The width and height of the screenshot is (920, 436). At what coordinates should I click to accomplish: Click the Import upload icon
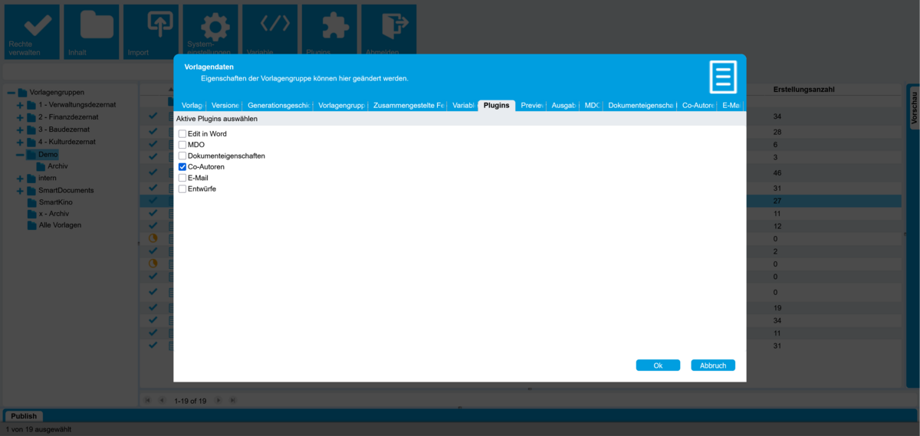[152, 27]
